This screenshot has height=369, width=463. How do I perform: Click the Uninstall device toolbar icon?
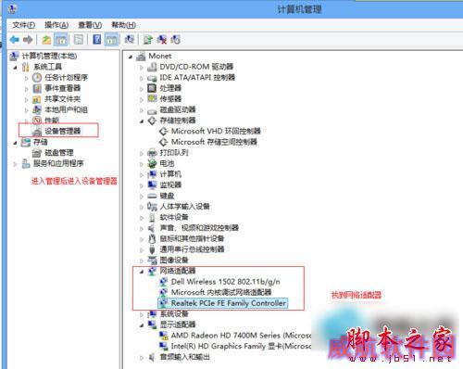(x=162, y=40)
